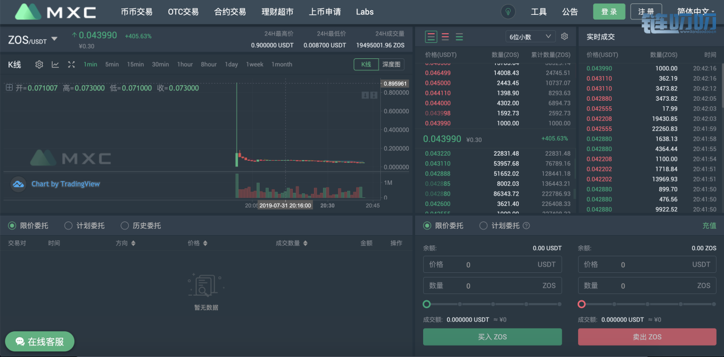The image size is (724, 357).
Task: Open 工具 menu
Action: tap(539, 11)
